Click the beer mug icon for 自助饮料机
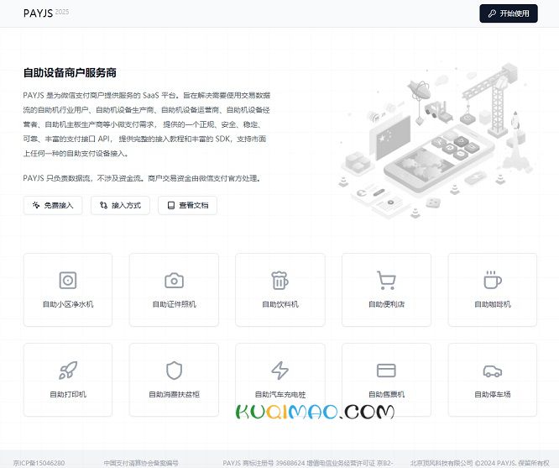 279,281
